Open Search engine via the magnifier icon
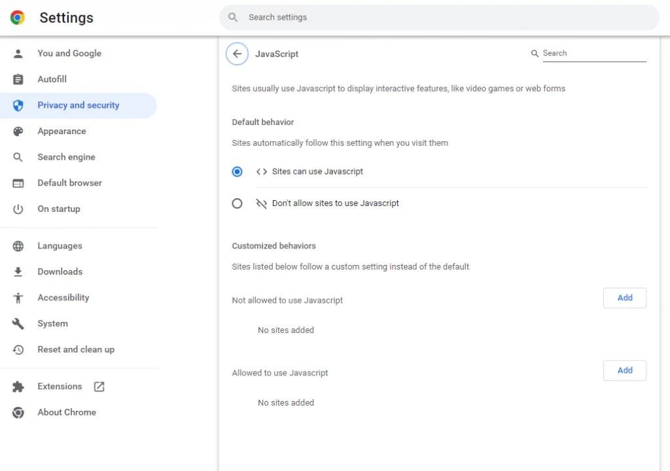 point(18,157)
